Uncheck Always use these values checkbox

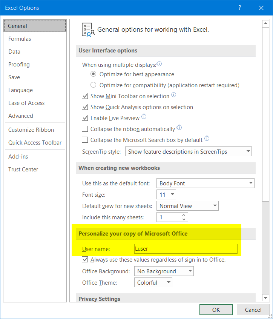coord(85,260)
